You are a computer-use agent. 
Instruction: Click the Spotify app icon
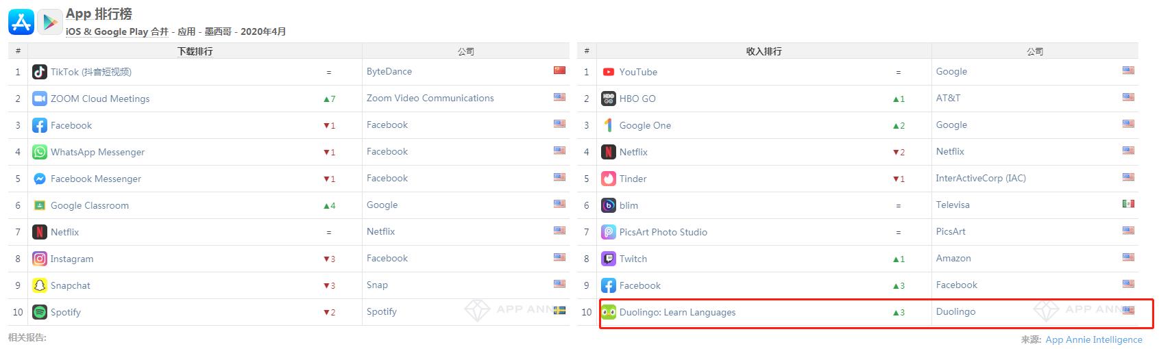[40, 312]
